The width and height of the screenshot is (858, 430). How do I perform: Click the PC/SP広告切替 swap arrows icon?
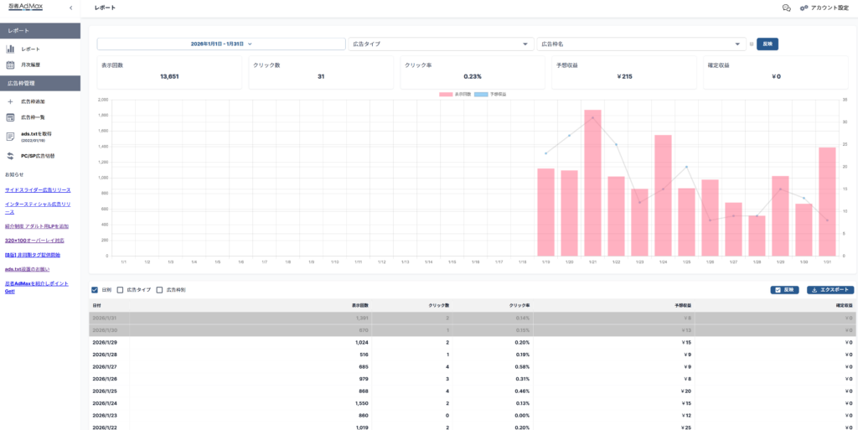coord(11,156)
